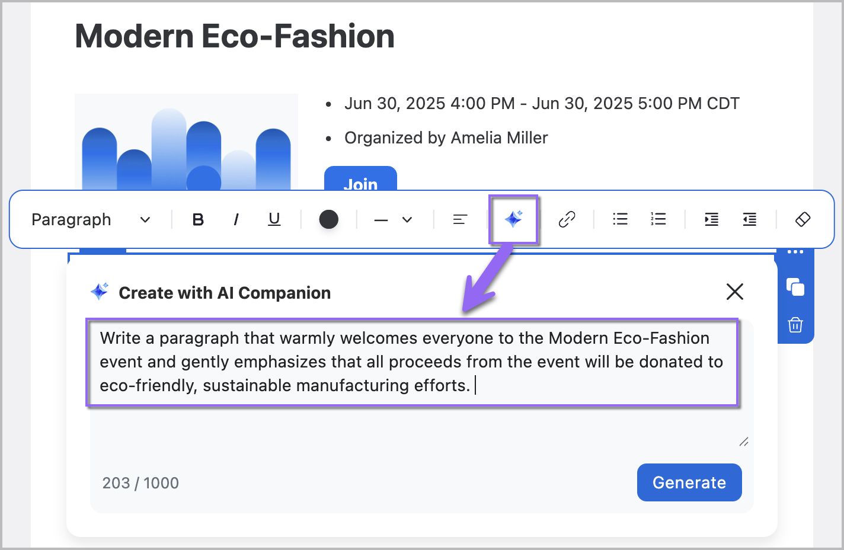Insert a hyperlink with link icon
The width and height of the screenshot is (844, 550).
coord(567,220)
